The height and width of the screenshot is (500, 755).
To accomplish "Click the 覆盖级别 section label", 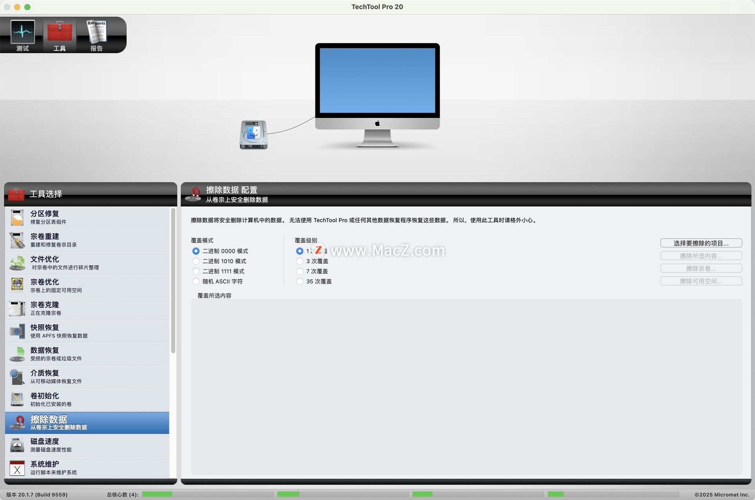I will [x=306, y=240].
